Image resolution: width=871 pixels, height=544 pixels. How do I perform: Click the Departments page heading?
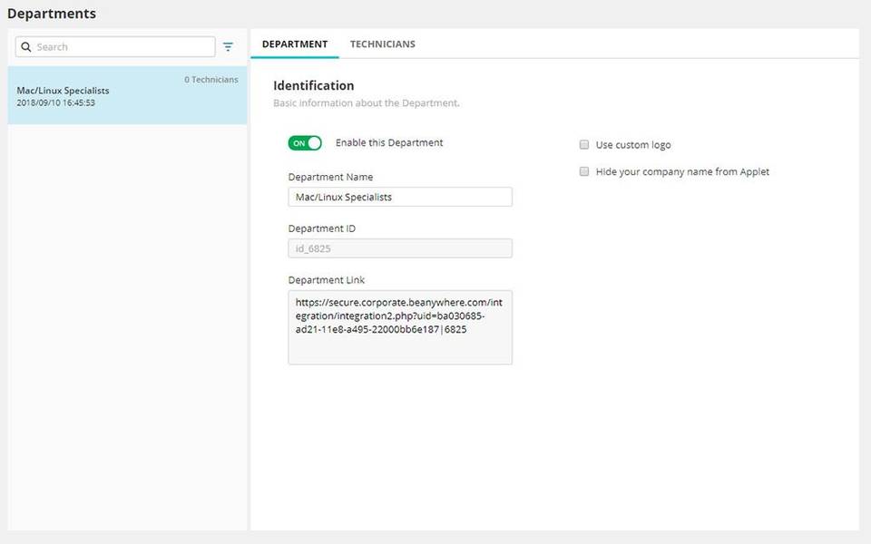pyautogui.click(x=52, y=13)
